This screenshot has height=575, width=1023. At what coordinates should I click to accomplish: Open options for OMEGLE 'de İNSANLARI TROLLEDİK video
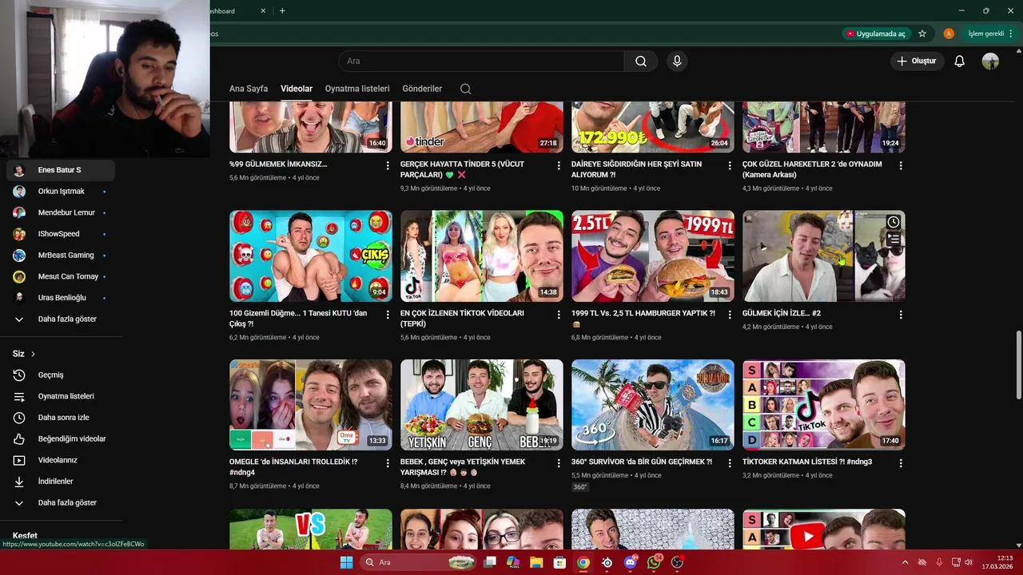pyautogui.click(x=388, y=463)
